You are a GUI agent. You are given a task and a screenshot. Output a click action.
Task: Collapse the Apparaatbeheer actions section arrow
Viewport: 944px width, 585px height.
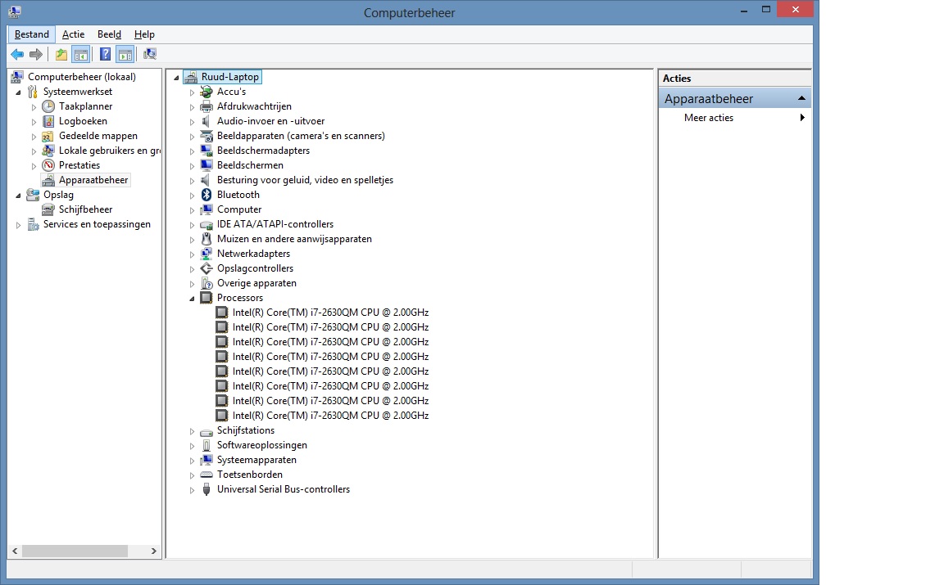click(x=801, y=98)
